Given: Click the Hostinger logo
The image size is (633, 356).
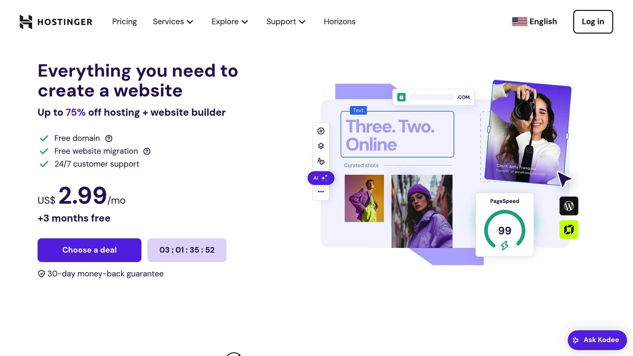Looking at the screenshot, I should 56,22.
